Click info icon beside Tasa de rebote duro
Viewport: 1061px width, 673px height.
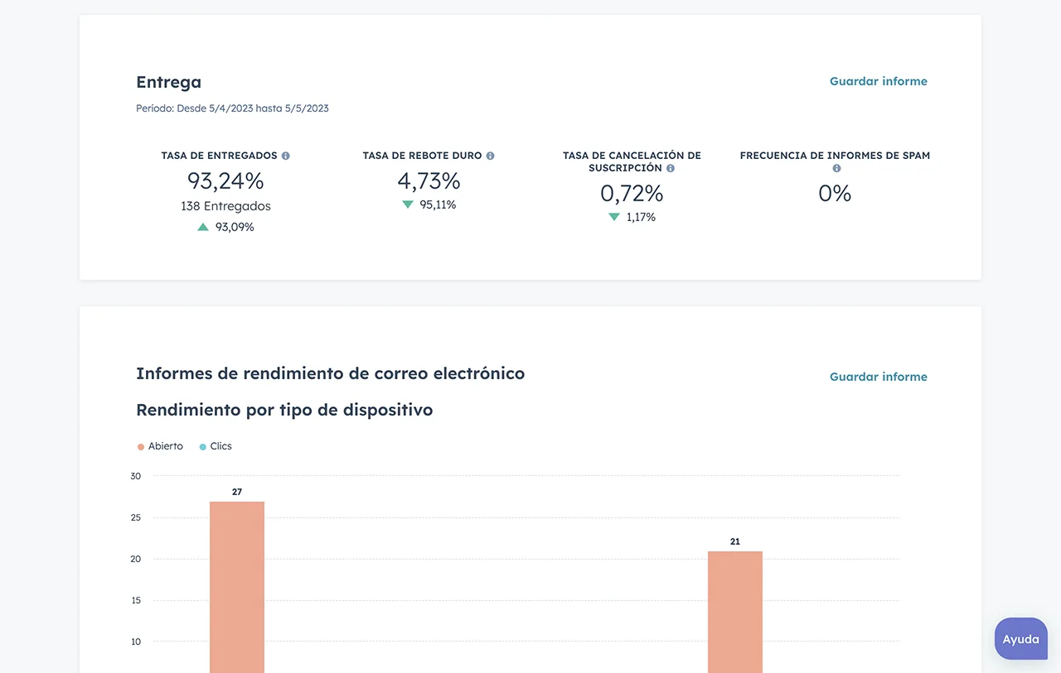[491, 156]
